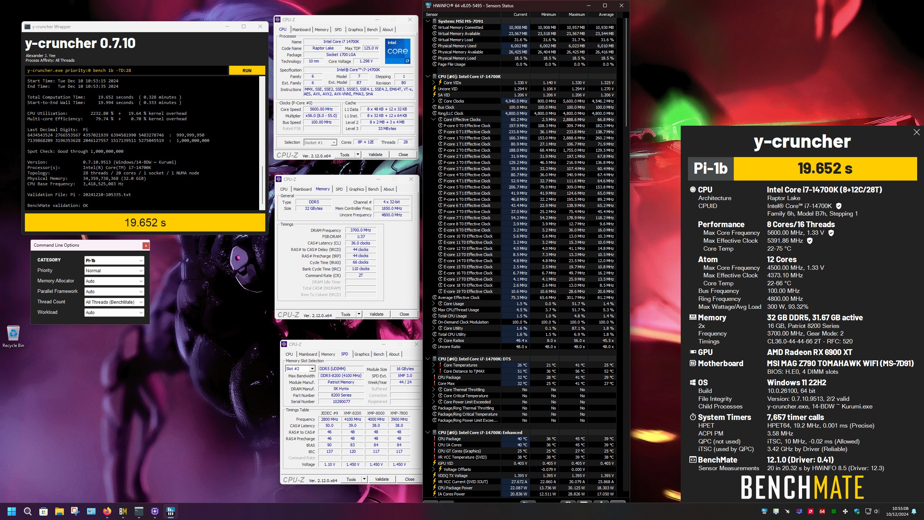Expand Core VIDs row in HWiNFO

[433, 83]
